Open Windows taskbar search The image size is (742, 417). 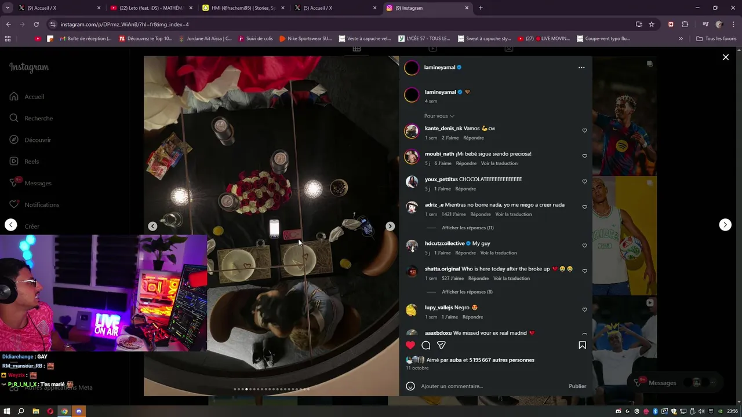pos(21,411)
